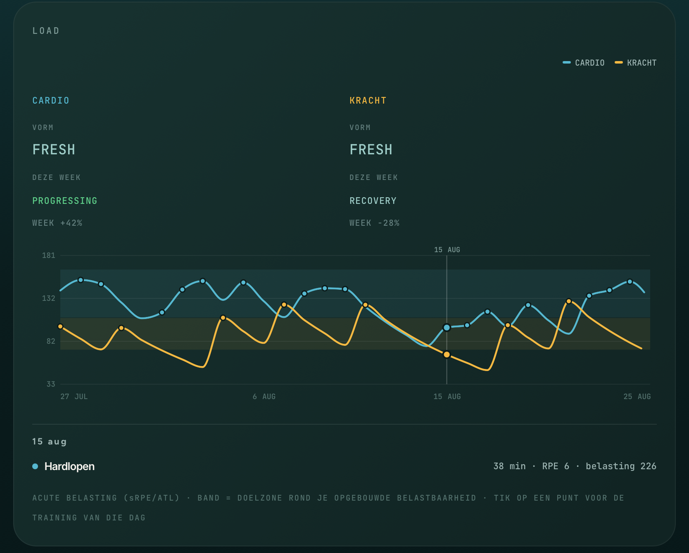Select the last cardio point on 24 Aug
Image resolution: width=689 pixels, height=553 pixels.
pos(630,282)
